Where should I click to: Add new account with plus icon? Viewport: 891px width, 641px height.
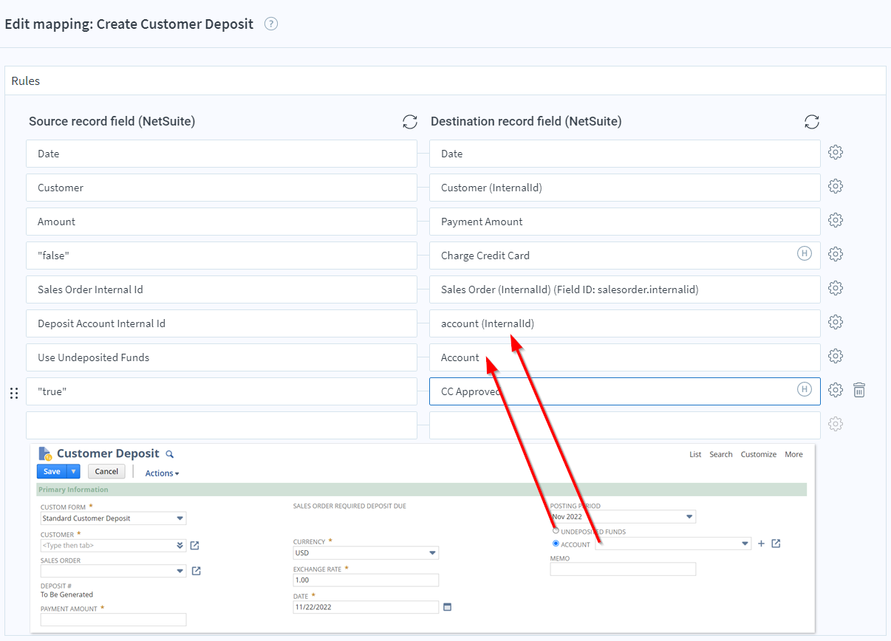761,544
